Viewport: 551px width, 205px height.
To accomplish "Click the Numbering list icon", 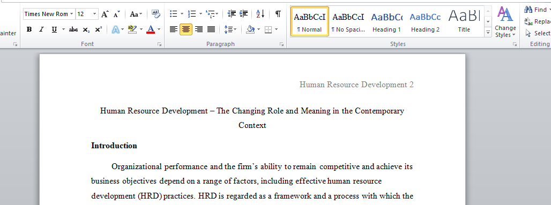I will tap(192, 14).
